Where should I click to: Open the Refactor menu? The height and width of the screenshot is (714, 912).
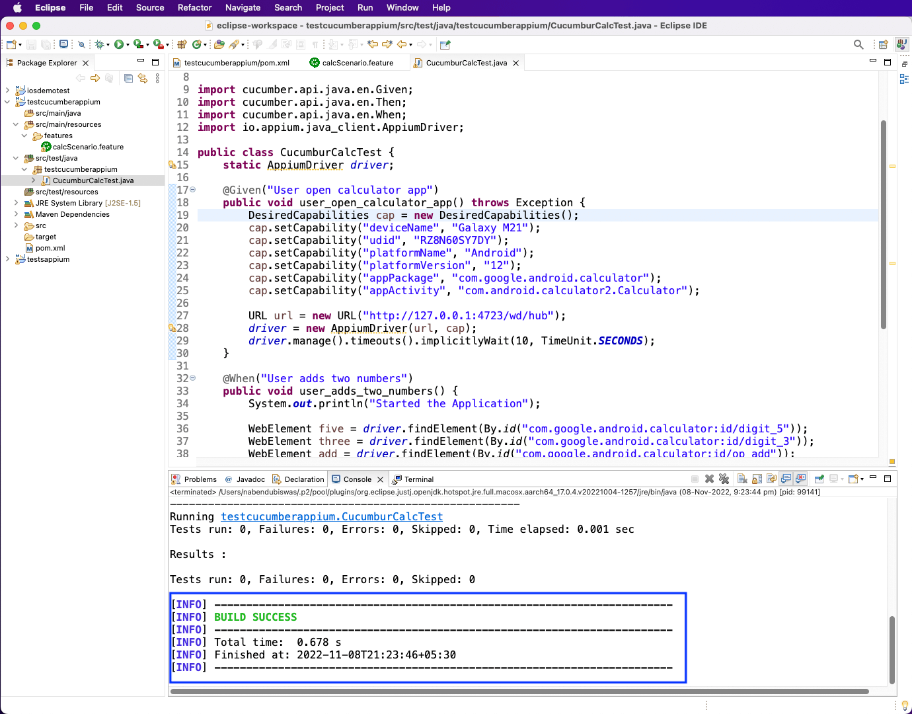[194, 7]
